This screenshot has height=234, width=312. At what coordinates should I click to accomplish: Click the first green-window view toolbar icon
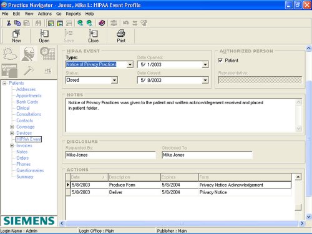[x=51, y=23]
